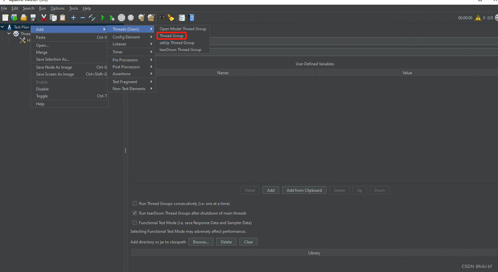Choose Save Selection As... from context menu

tap(69, 59)
